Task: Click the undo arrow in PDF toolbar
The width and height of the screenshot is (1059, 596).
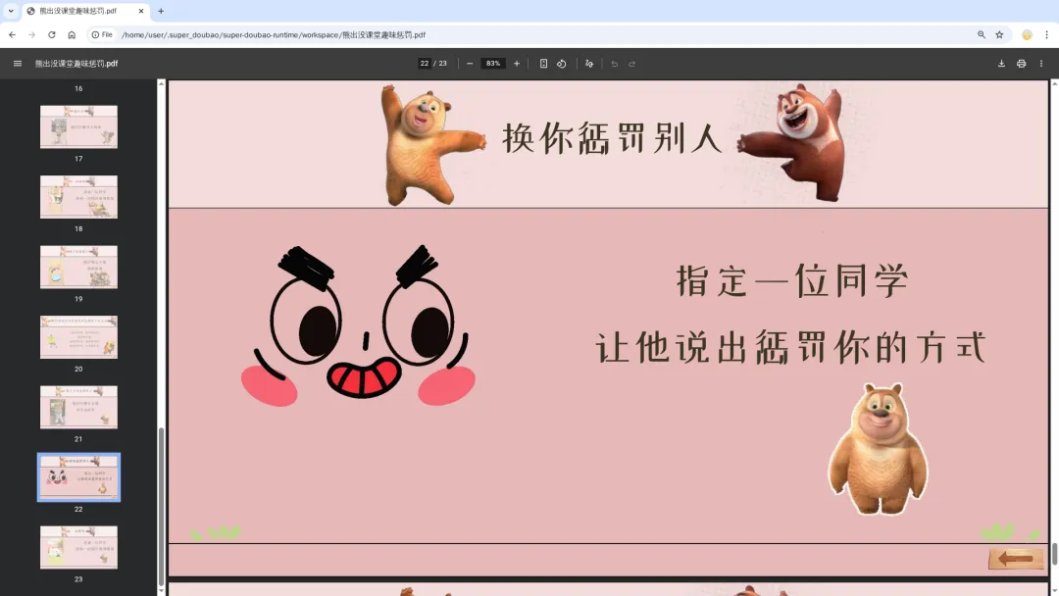Action: point(614,64)
